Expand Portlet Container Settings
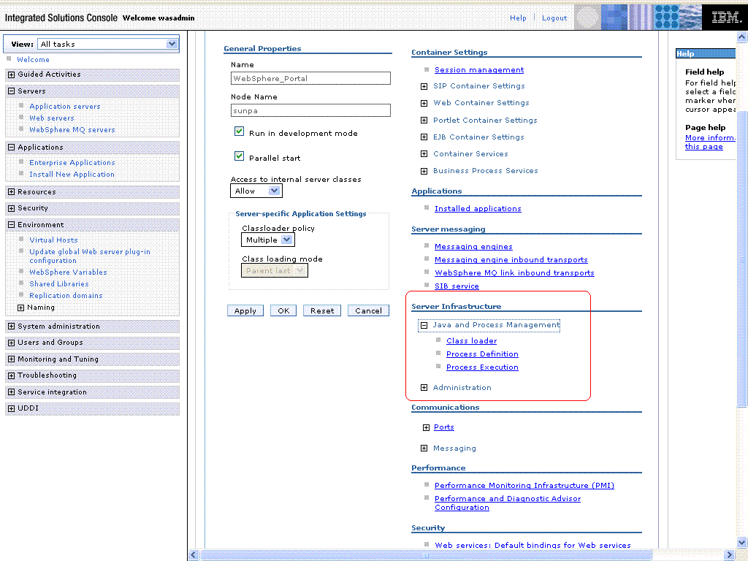This screenshot has width=748, height=561. [424, 121]
